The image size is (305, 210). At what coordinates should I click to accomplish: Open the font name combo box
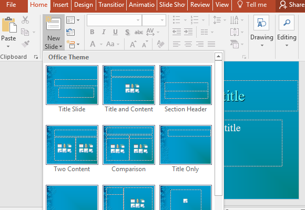[x=115, y=20]
